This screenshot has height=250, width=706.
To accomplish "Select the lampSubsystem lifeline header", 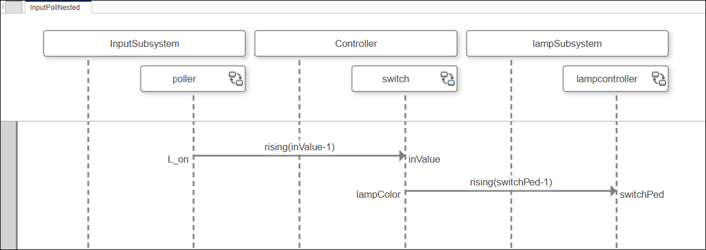I will click(567, 44).
